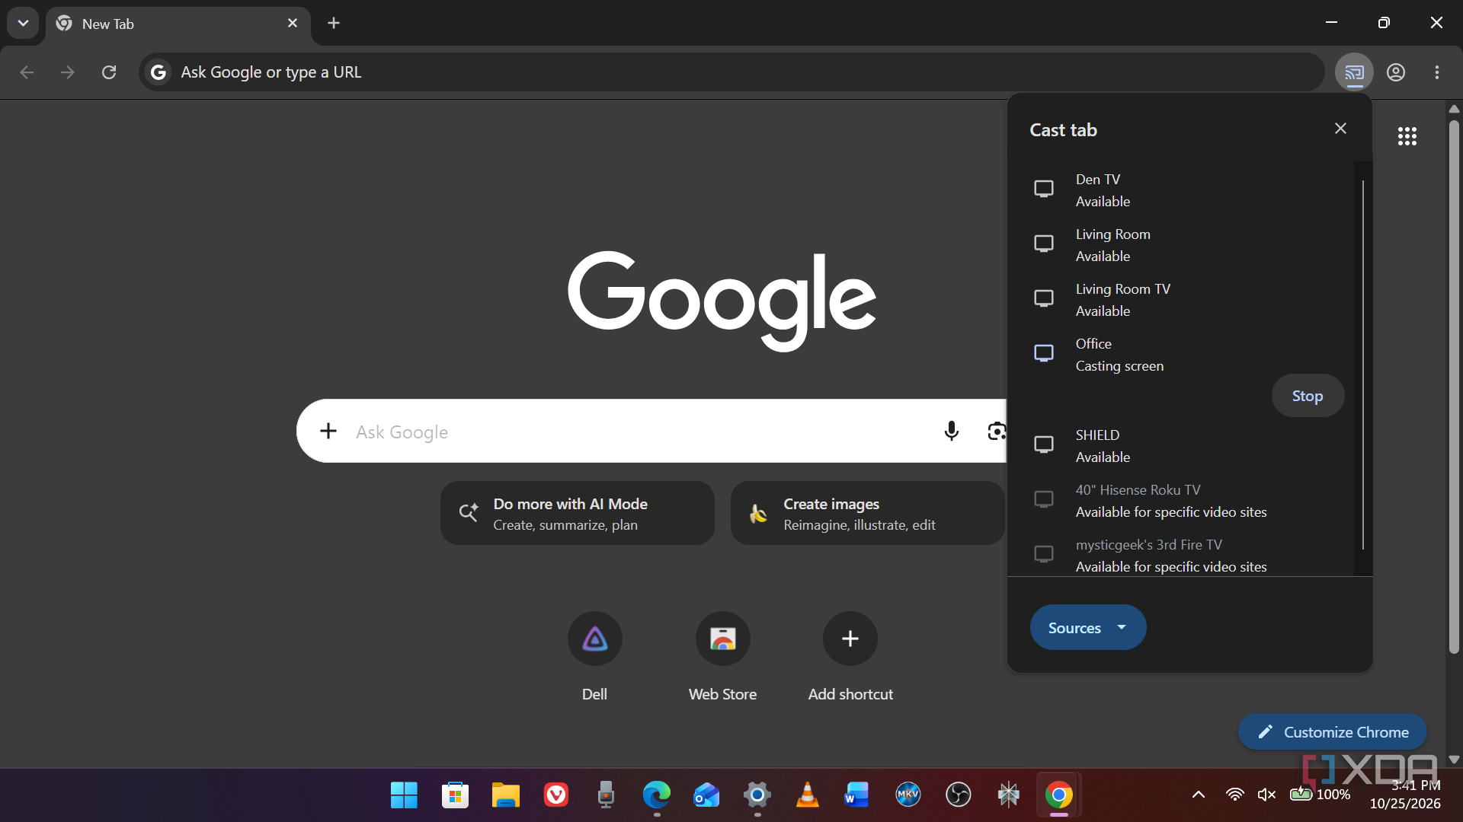This screenshot has width=1463, height=822.
Task: Open the Create images card
Action: coord(868,513)
